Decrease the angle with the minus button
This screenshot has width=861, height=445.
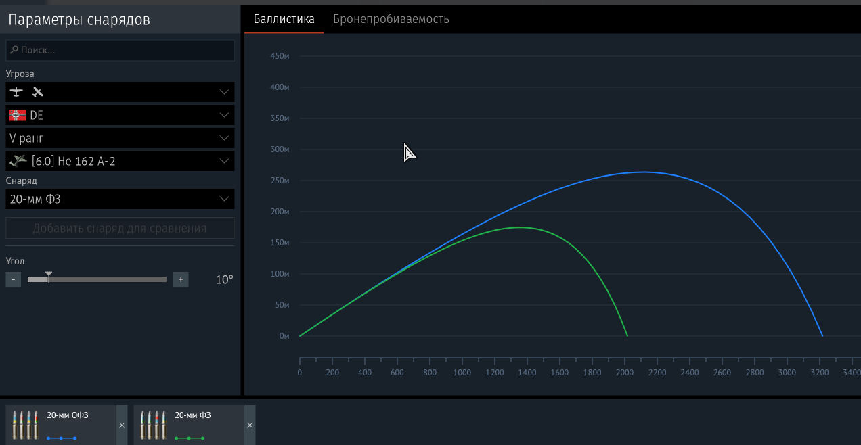point(14,279)
